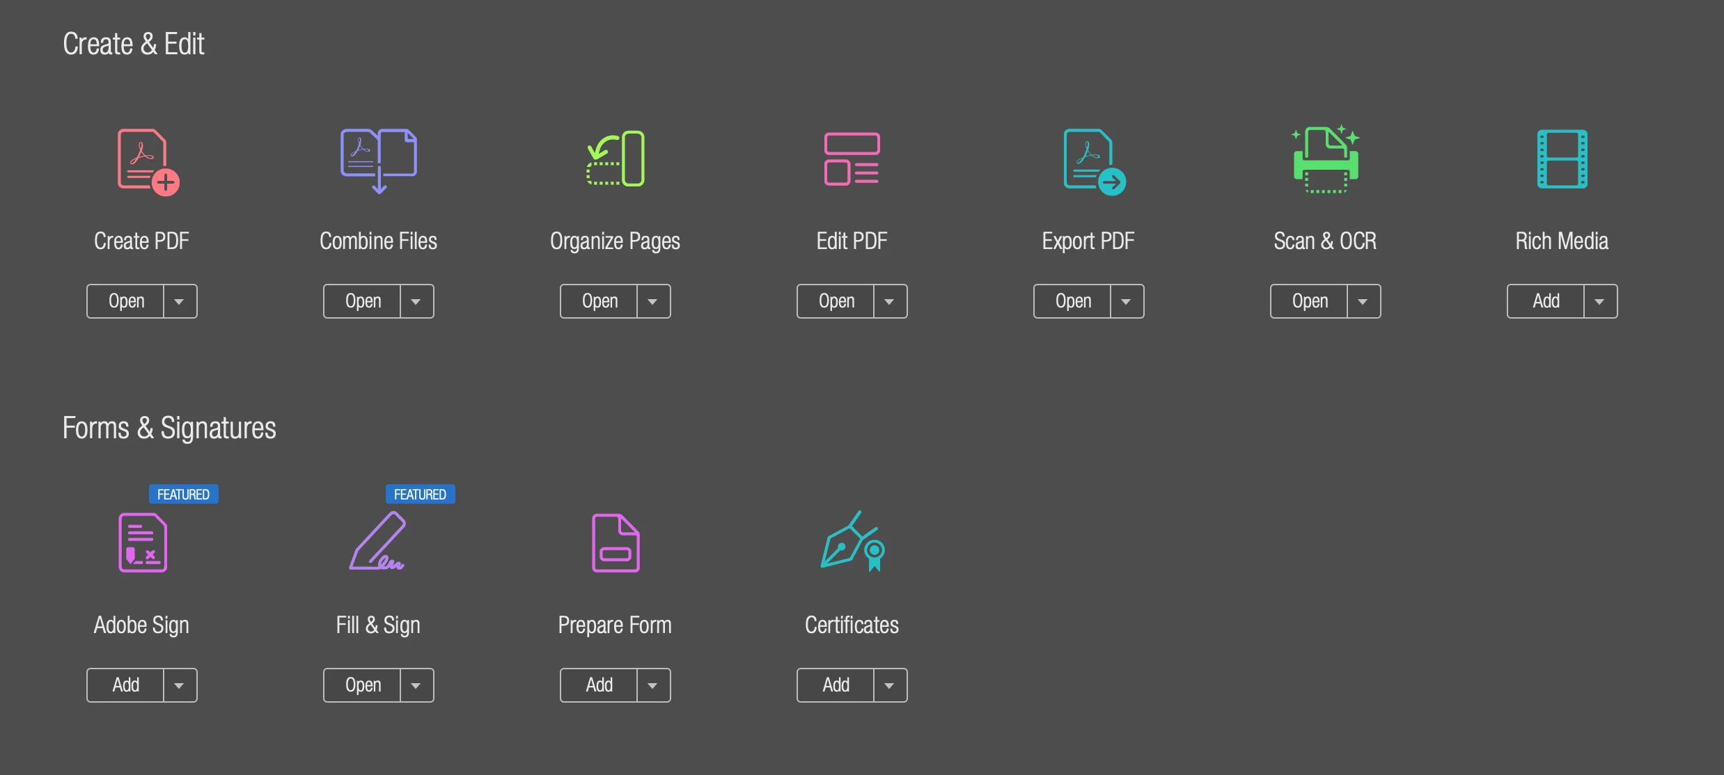Screen dimensions: 1724x775
Task: Select the Combine Files icon
Action: [378, 160]
